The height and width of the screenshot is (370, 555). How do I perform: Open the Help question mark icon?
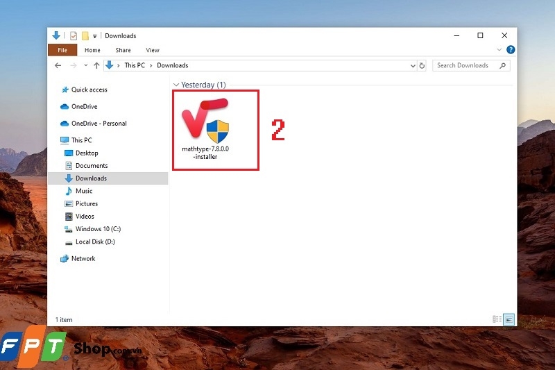511,49
